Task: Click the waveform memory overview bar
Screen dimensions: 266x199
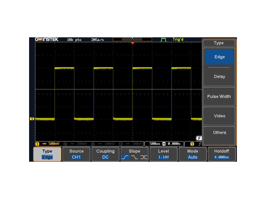Action: 132,39
